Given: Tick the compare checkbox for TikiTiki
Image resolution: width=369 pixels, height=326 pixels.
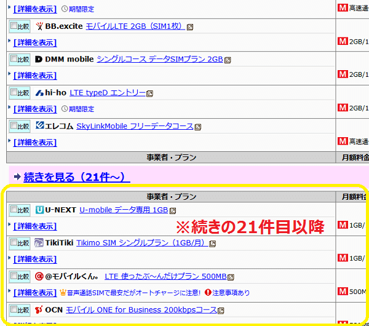Looking at the screenshot, I should (14, 242).
